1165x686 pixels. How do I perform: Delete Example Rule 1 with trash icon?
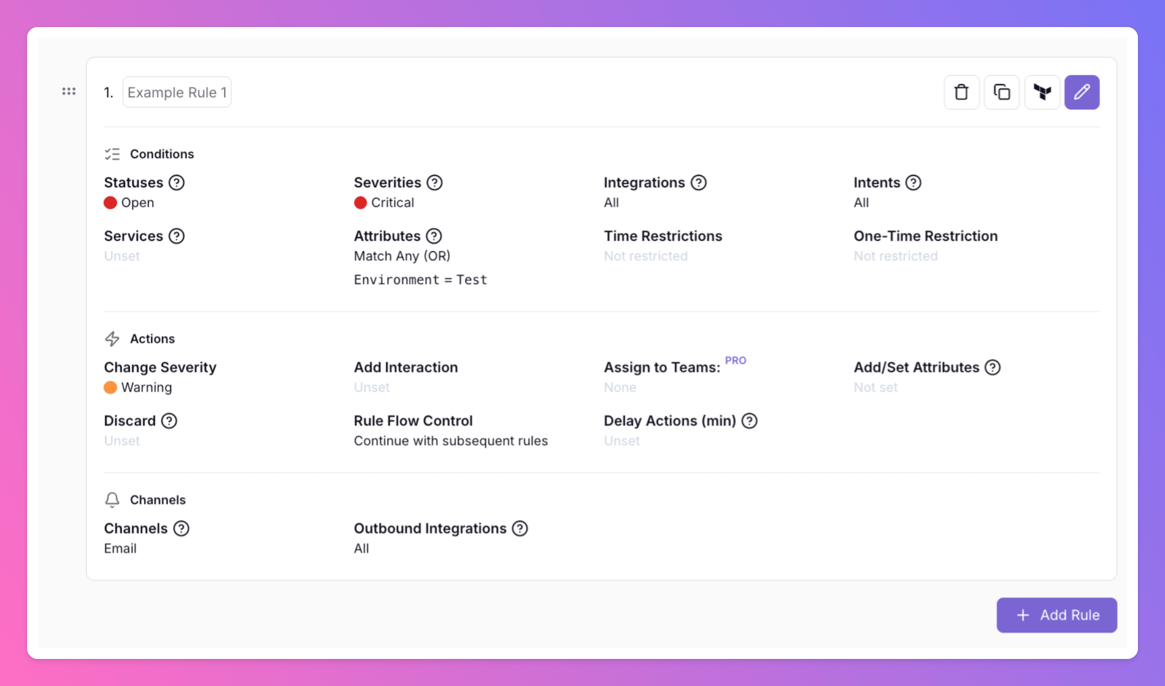click(961, 93)
